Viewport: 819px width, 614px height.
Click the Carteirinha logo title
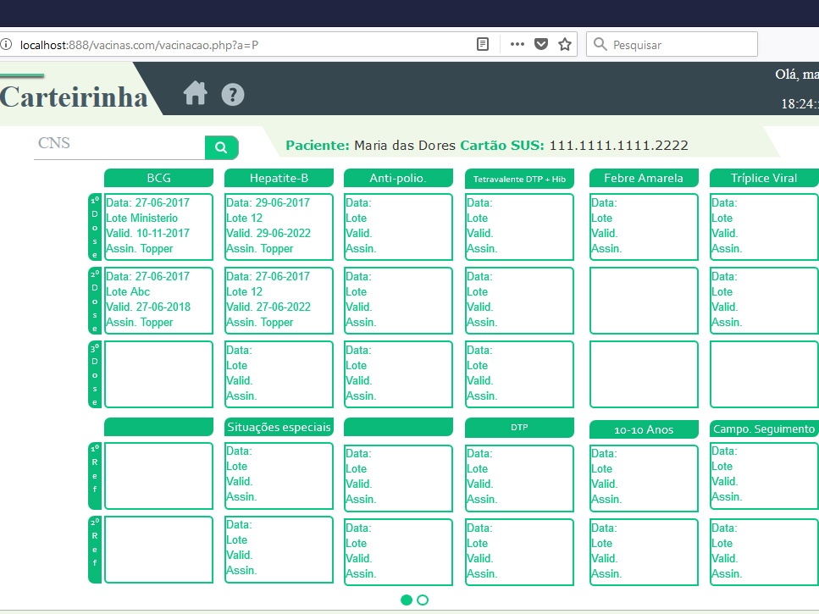pyautogui.click(x=74, y=97)
